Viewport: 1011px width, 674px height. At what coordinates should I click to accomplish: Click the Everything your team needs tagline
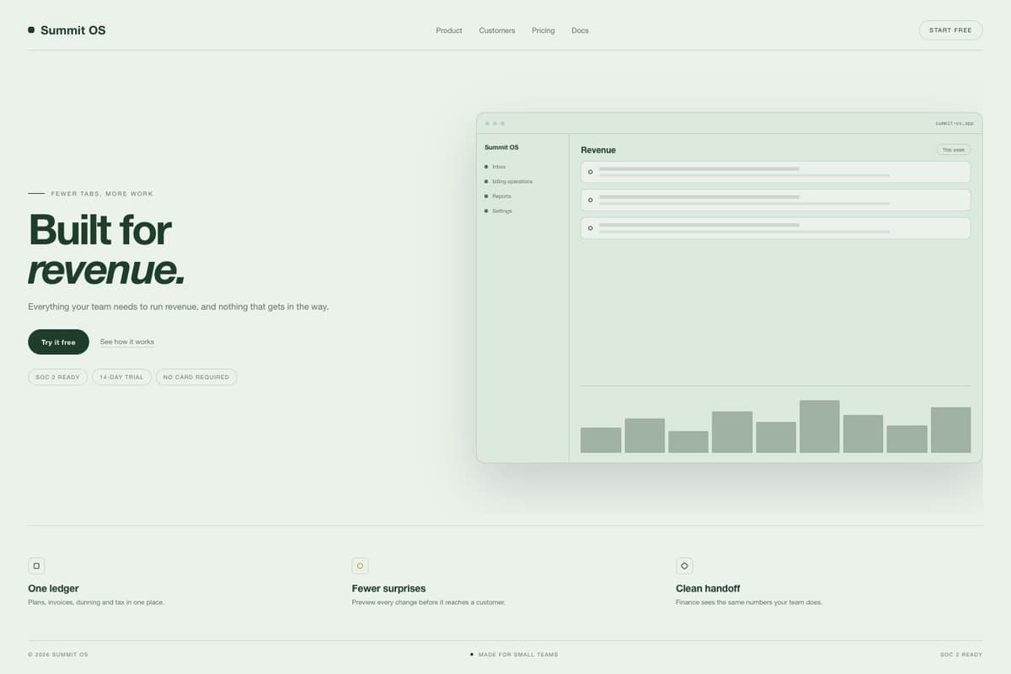tap(179, 307)
